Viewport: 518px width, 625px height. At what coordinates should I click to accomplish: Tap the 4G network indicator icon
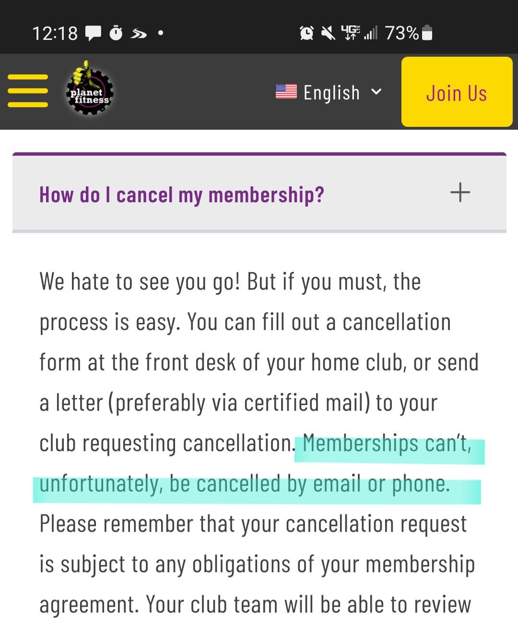tap(351, 32)
